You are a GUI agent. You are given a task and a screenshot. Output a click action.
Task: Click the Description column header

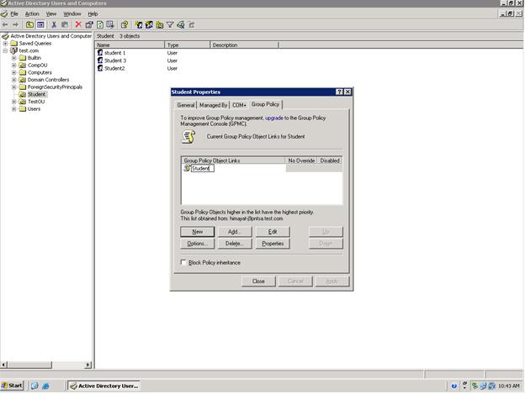tap(245, 45)
